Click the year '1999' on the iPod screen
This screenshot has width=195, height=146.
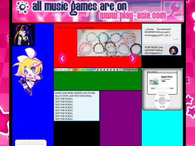tap(163, 81)
